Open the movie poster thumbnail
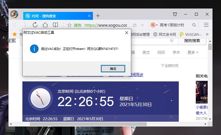The height and width of the screenshot is (135, 221). coord(201,92)
